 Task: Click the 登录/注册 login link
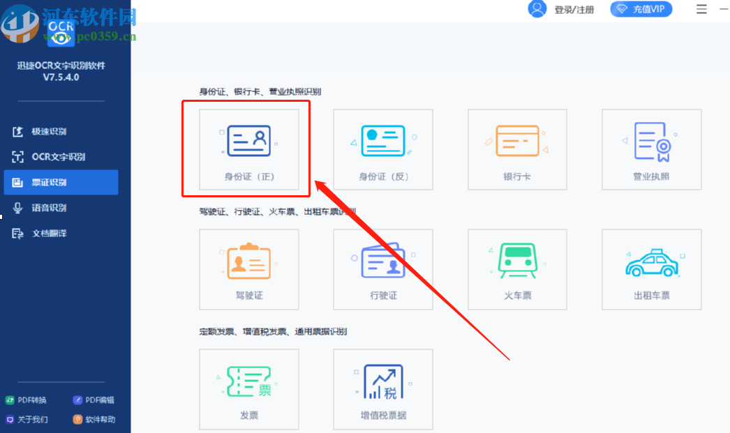(x=575, y=9)
